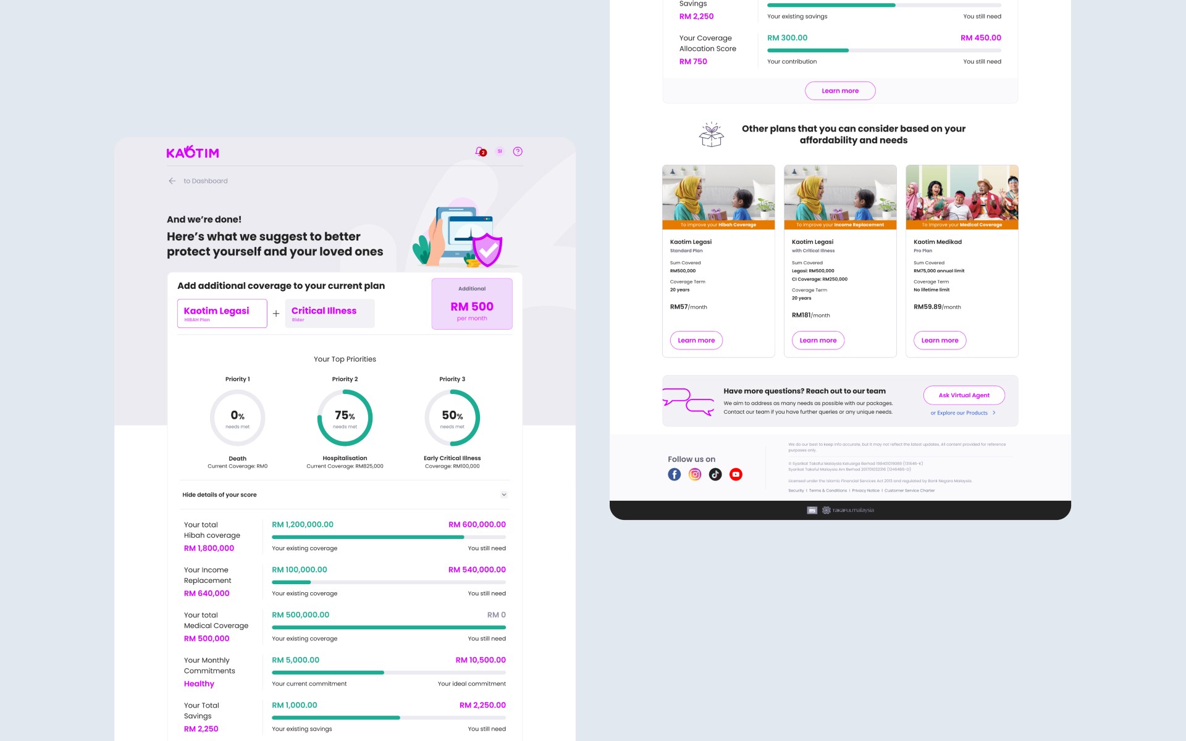Click the SI profile avatar
Screen dimensions: 1186x741
point(500,151)
